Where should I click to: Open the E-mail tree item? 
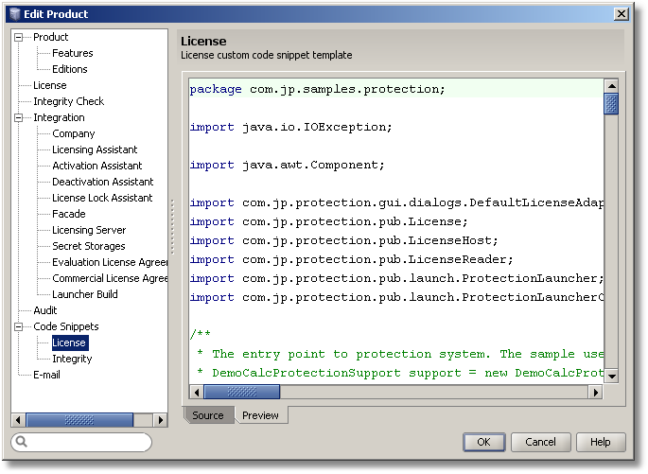coord(47,375)
